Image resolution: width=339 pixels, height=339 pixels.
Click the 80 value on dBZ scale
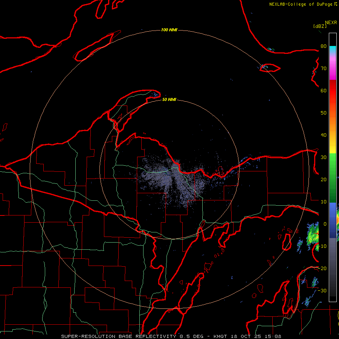point(324,46)
